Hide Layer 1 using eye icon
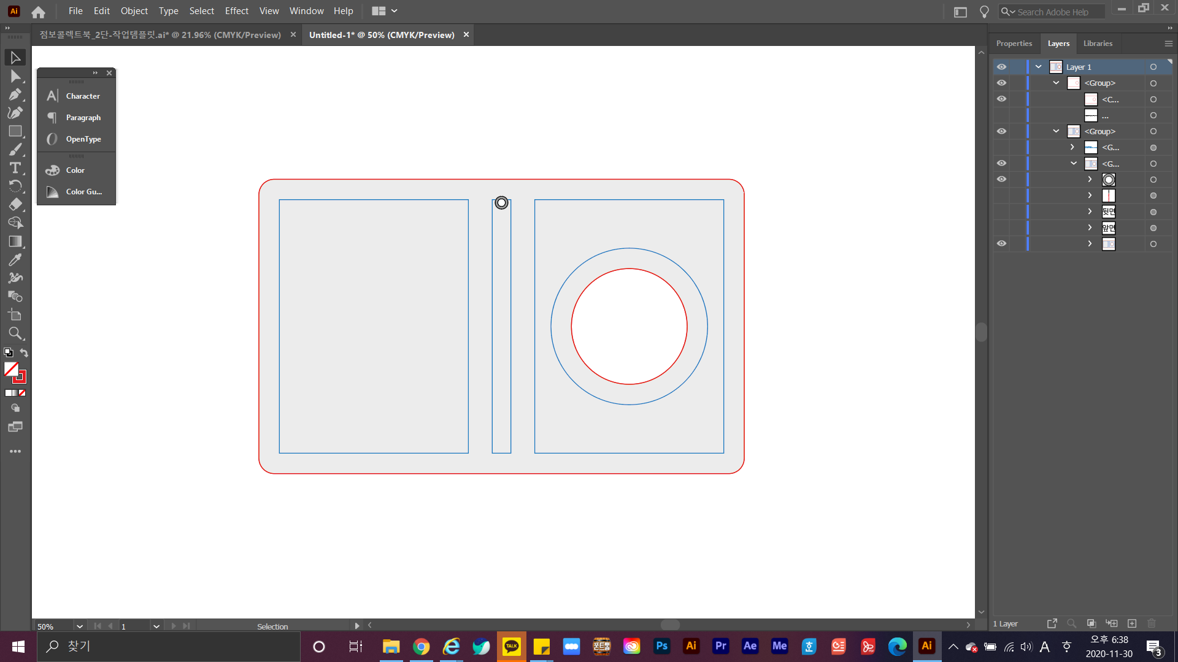Screen dimensions: 1178x662 [x=1001, y=67]
